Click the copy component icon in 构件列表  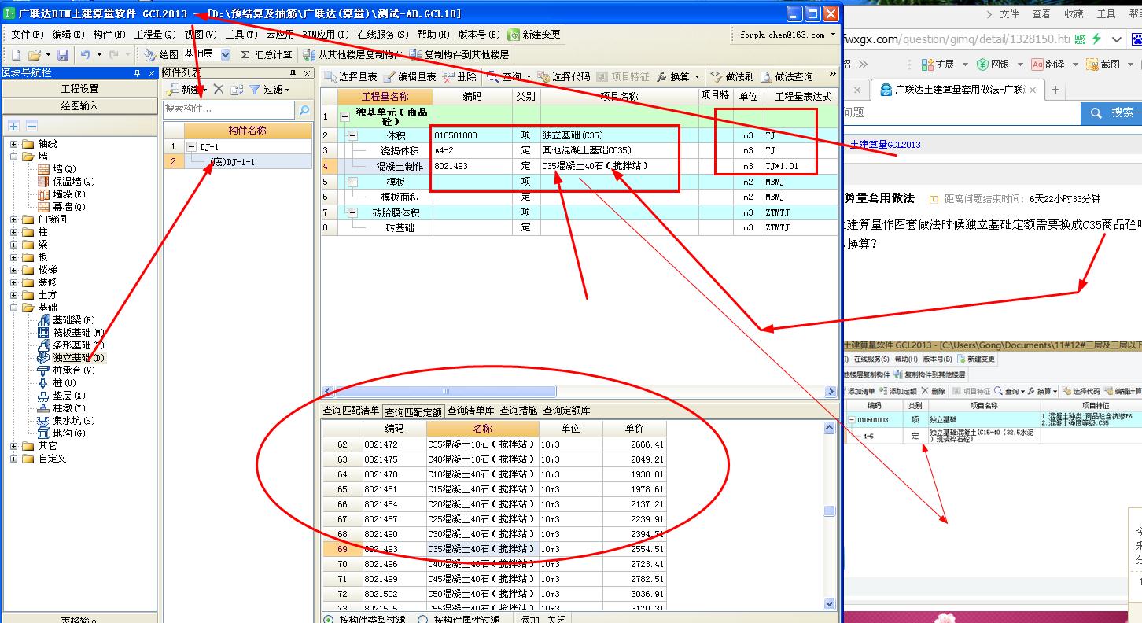click(x=237, y=90)
